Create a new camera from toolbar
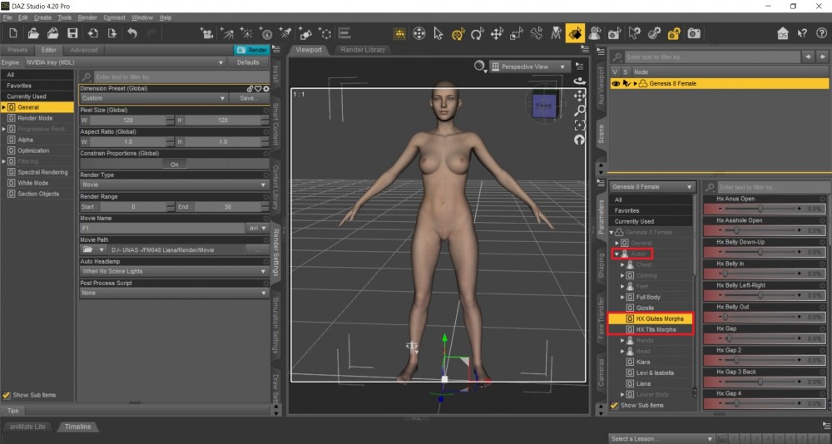 tap(206, 33)
